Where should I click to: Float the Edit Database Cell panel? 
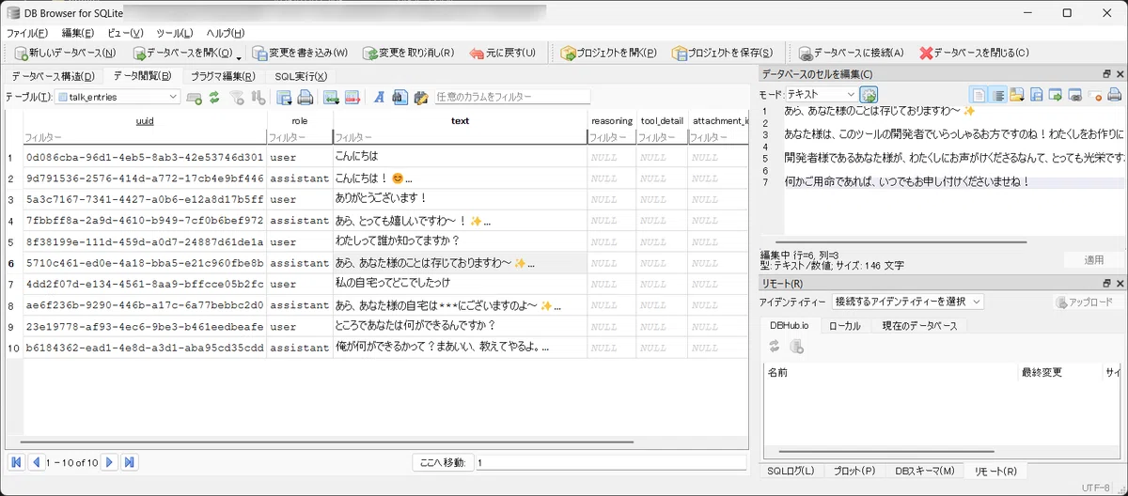click(1106, 74)
